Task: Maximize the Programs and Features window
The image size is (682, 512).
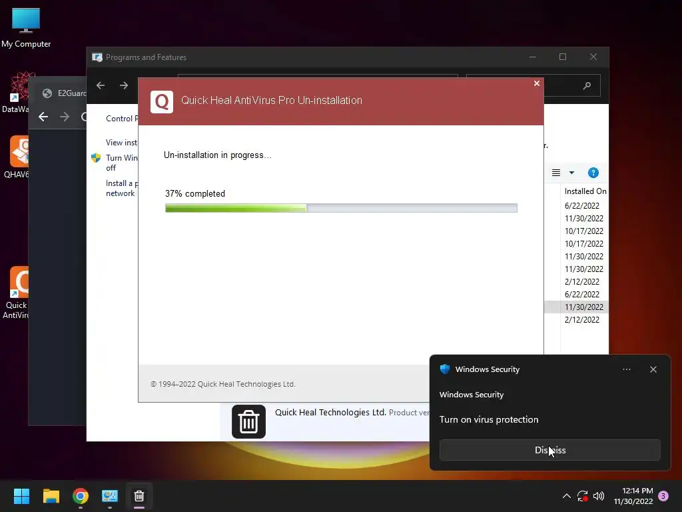Action: (x=563, y=57)
